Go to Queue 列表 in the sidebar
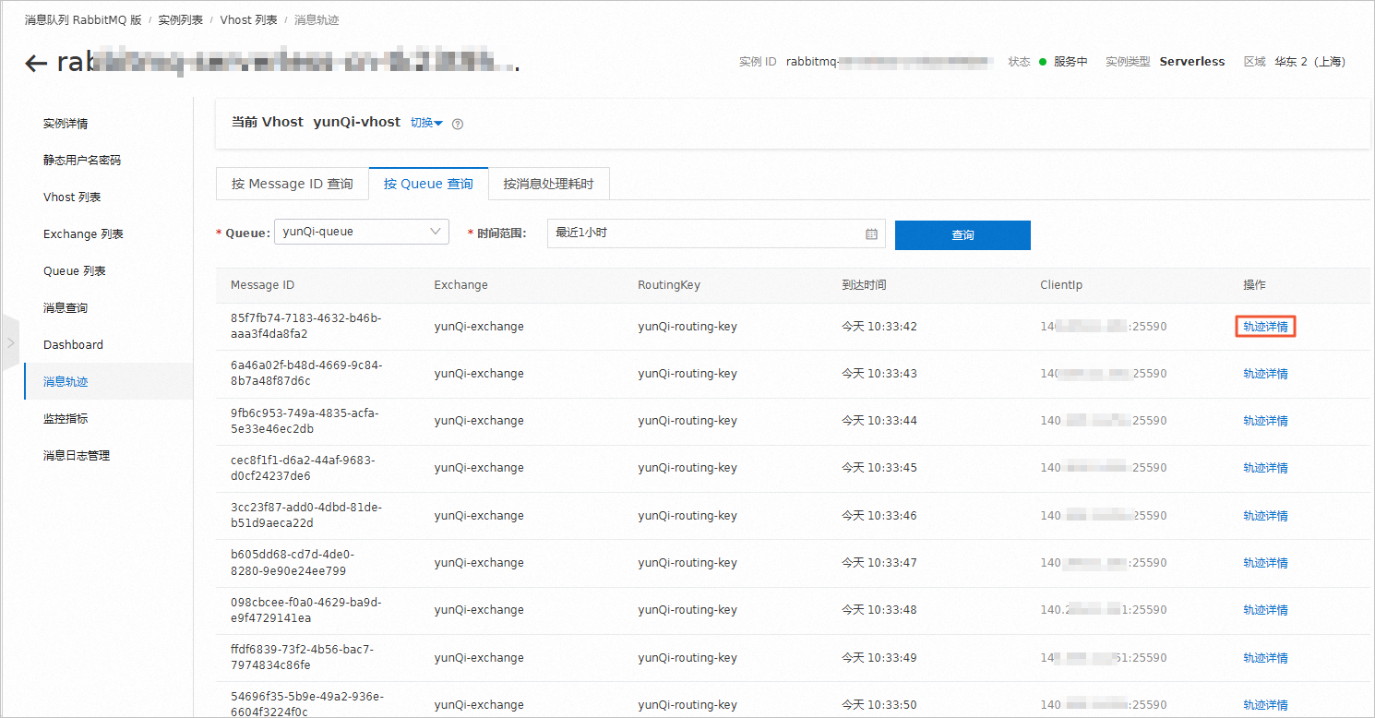Screen dimensions: 1375x718 75,271
